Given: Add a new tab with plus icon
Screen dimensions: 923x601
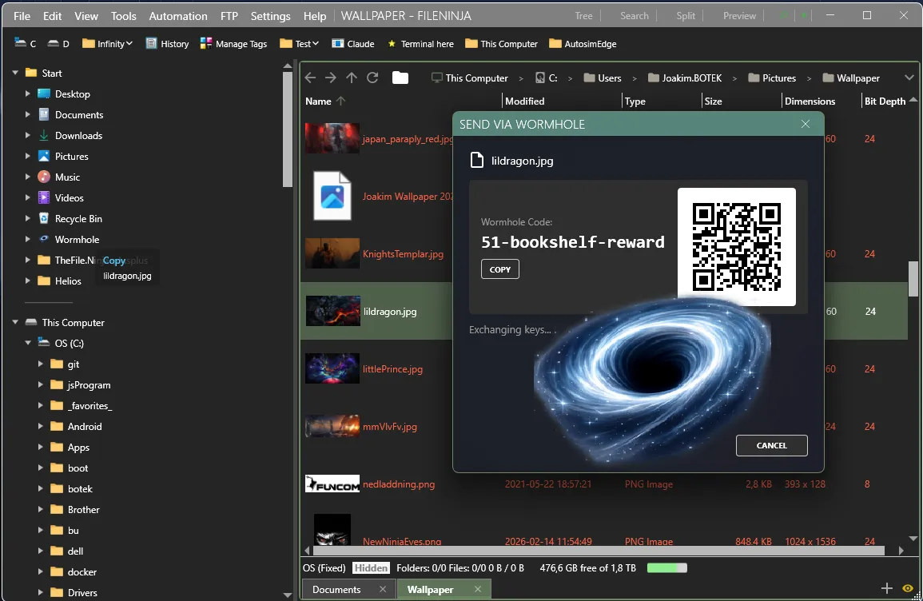Looking at the screenshot, I should coord(886,588).
